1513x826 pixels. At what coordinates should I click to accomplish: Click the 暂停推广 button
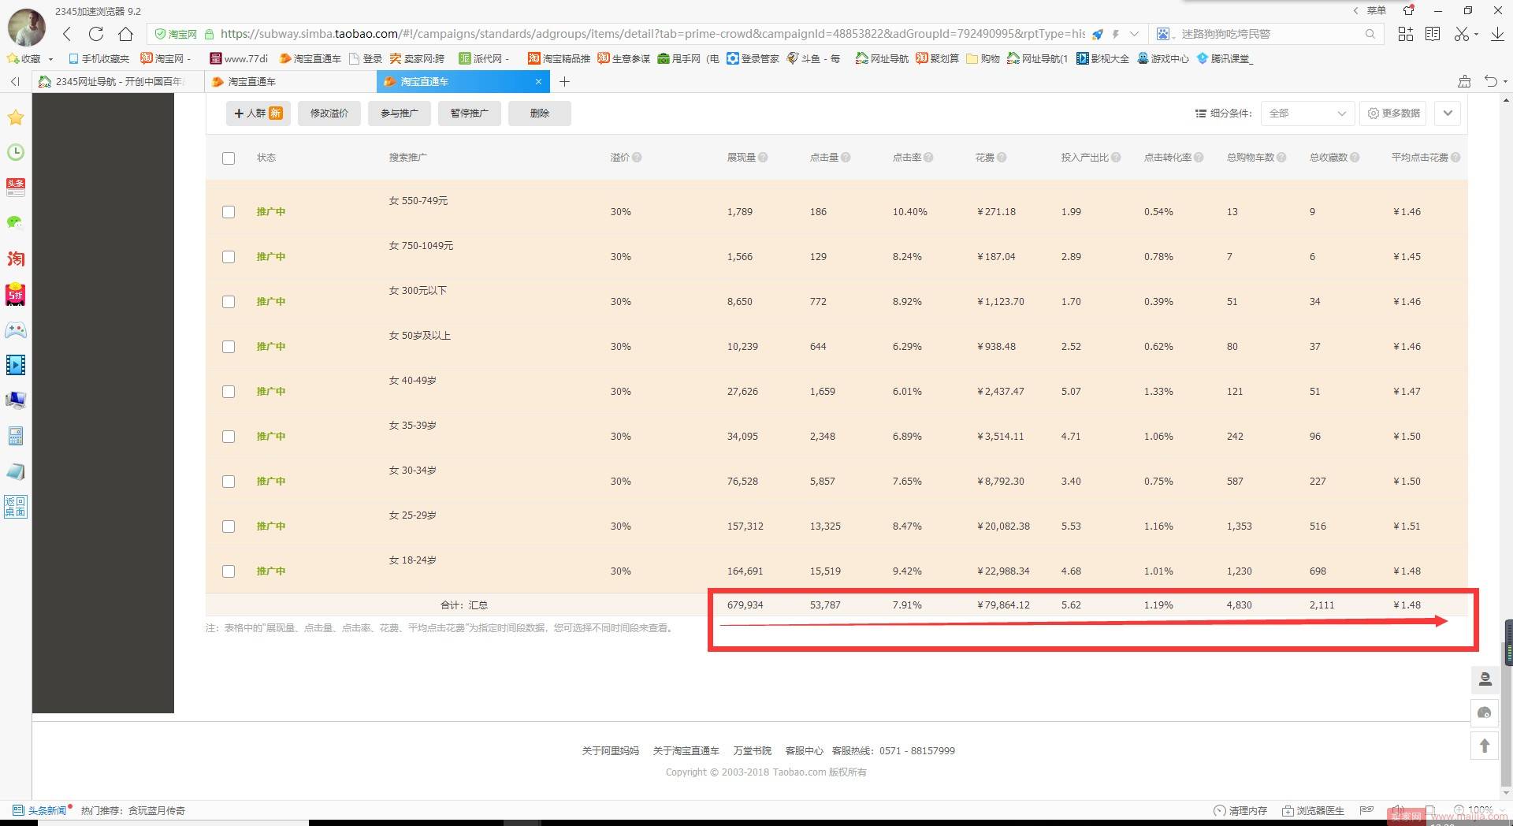click(470, 113)
